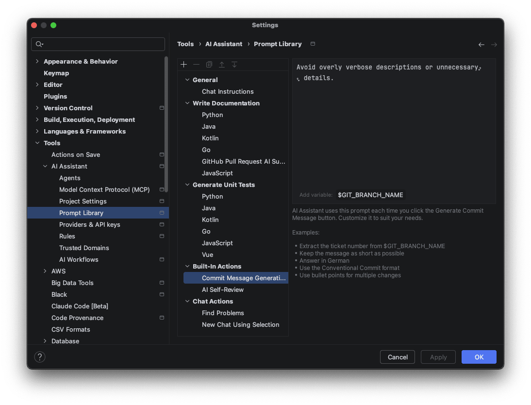Open the Providers & API keys page

(89, 224)
